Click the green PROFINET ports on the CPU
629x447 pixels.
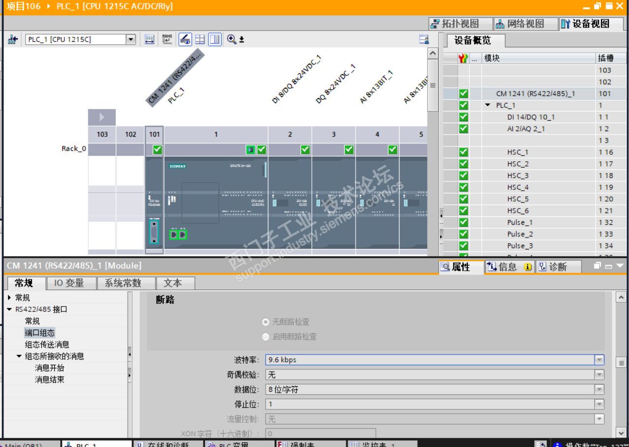pyautogui.click(x=178, y=235)
